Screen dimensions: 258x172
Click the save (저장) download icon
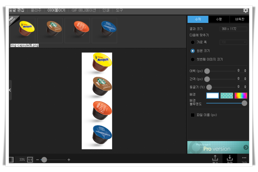pyautogui.click(x=230, y=159)
